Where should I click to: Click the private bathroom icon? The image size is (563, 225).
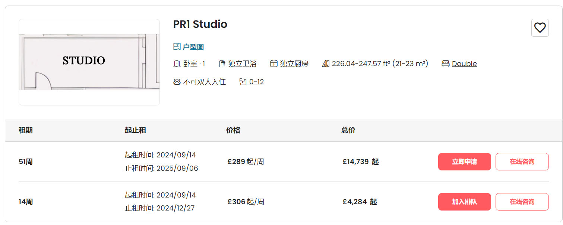[x=222, y=63]
